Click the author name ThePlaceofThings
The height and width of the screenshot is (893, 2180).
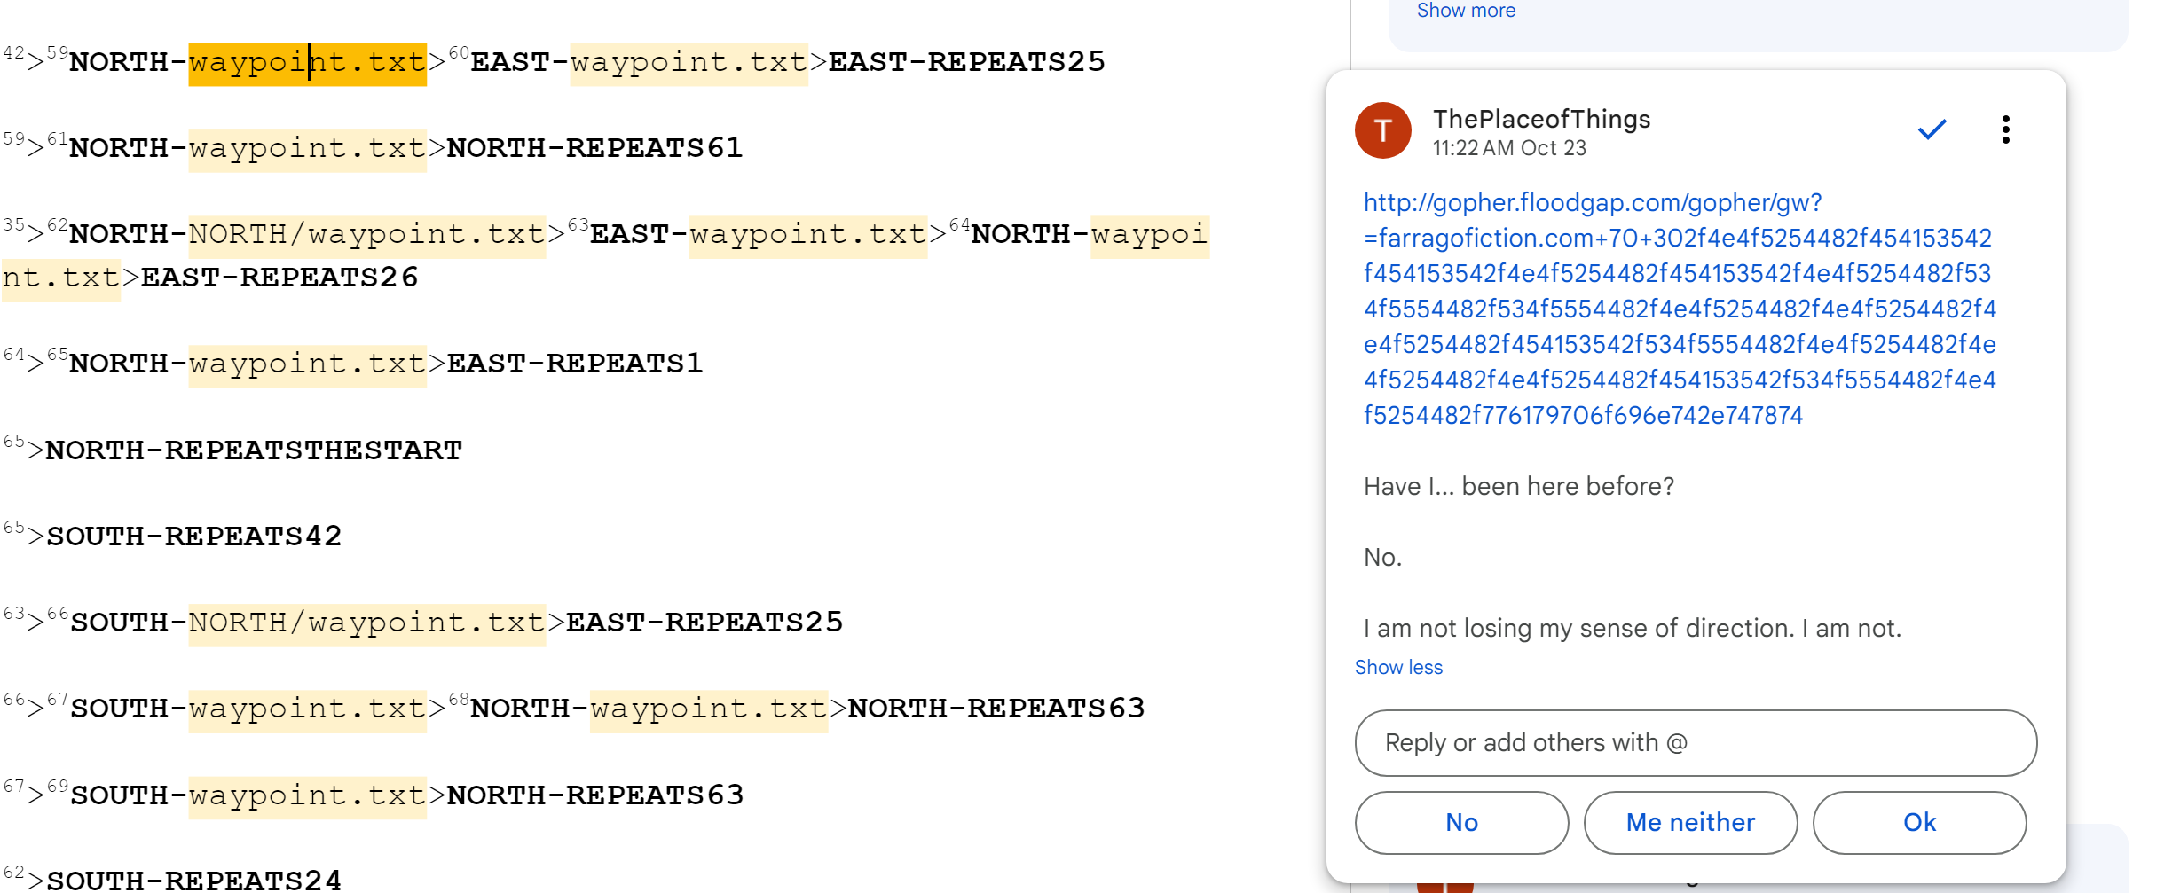pyautogui.click(x=1541, y=119)
